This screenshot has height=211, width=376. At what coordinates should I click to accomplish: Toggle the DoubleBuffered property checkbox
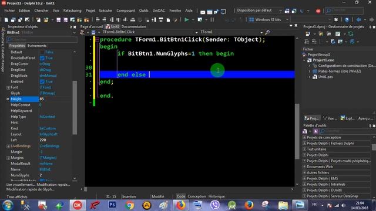point(42,58)
